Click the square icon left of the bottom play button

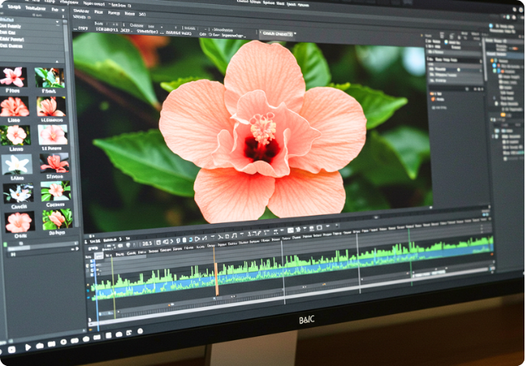12,350
